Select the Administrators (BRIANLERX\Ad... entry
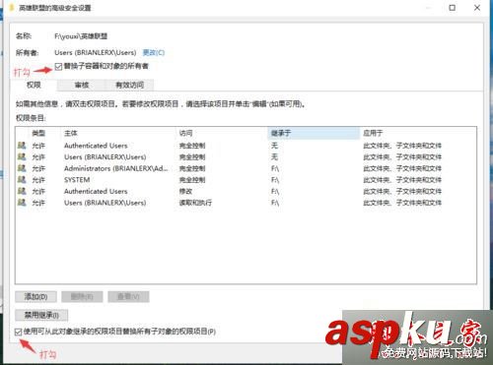The height and width of the screenshot is (365, 493). pyautogui.click(x=115, y=168)
